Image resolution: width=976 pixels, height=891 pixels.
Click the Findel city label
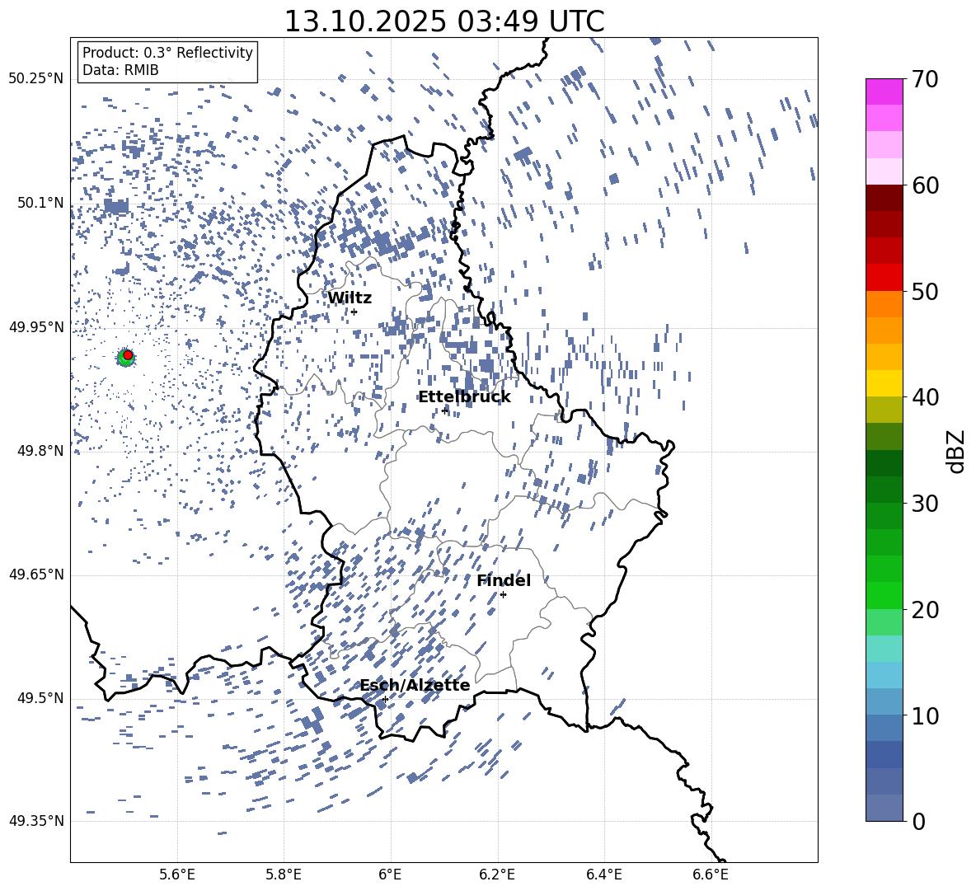[x=504, y=580]
